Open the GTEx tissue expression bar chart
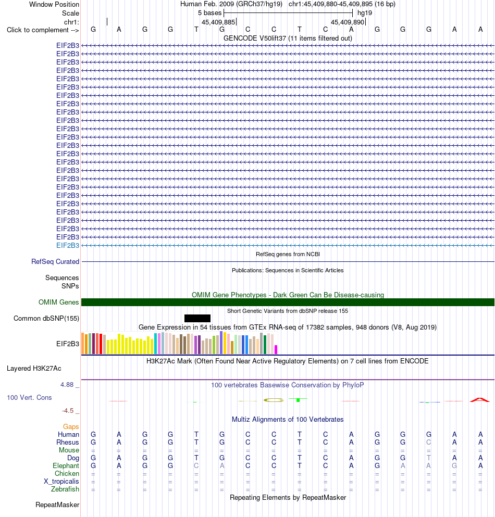Viewport: 495px width, 517px height. (180, 343)
